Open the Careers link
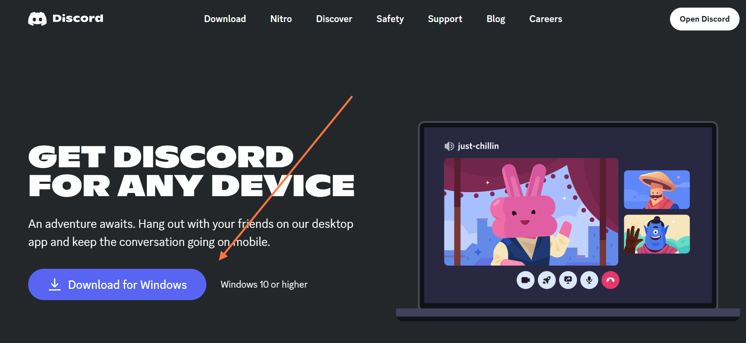This screenshot has height=343, width=746. tap(546, 19)
